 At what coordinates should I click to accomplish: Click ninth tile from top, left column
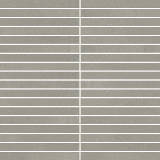click(x=40, y=75)
